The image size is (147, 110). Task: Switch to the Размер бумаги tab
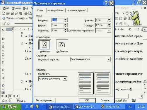coord(55,10)
